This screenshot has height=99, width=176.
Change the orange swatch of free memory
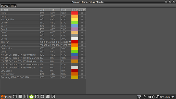(75, 74)
